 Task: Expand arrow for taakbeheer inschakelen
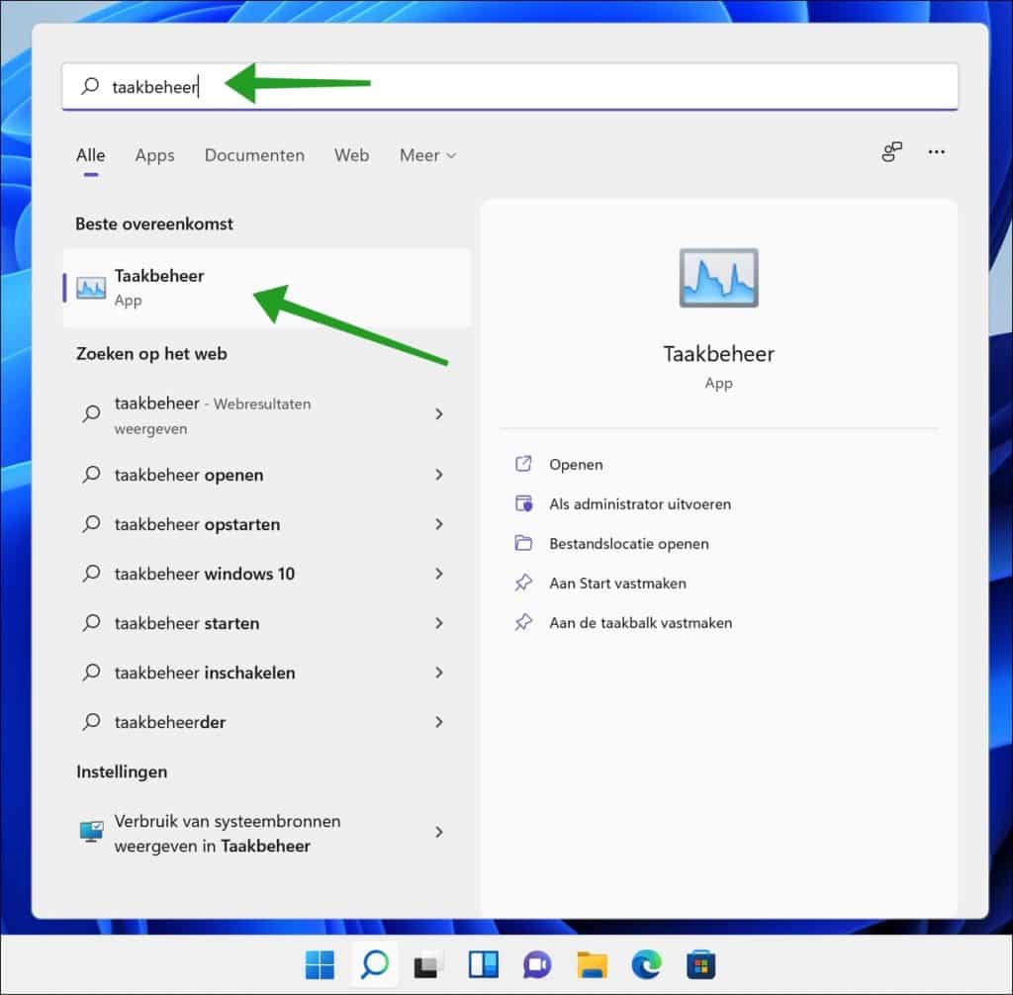click(x=439, y=673)
